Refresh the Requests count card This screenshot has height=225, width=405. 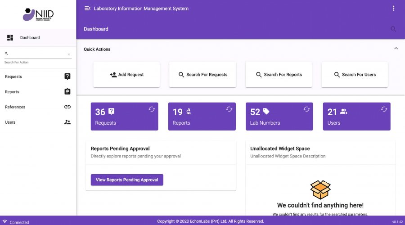[152, 109]
